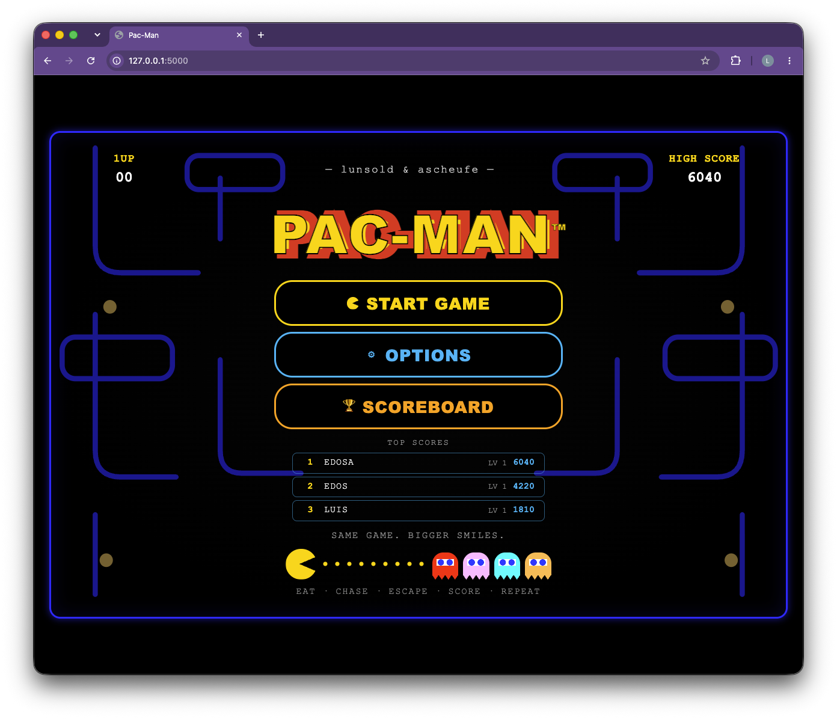Click the 'SAME GAME. BIGGER SMILES.' tagline
The image size is (837, 719).
click(419, 535)
